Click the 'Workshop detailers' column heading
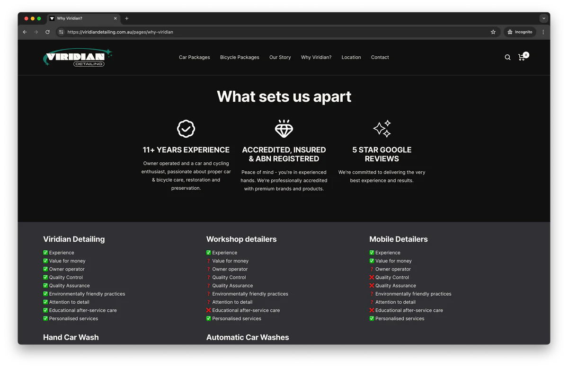568x368 pixels. (241, 239)
